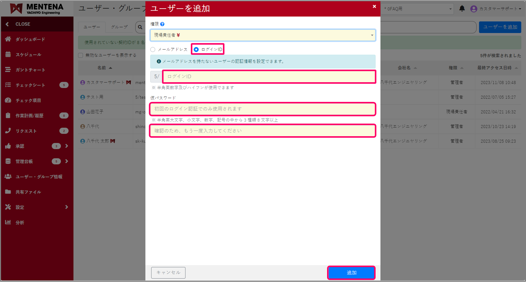Open 作業計画/履歴 in the sidebar
Screen dimensions: 526x282
tap(30, 116)
